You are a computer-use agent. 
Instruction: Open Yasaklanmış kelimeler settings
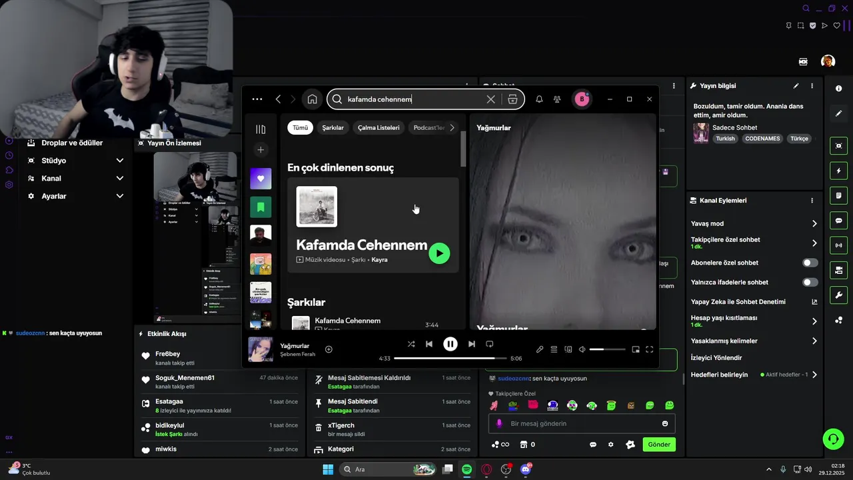(x=754, y=341)
